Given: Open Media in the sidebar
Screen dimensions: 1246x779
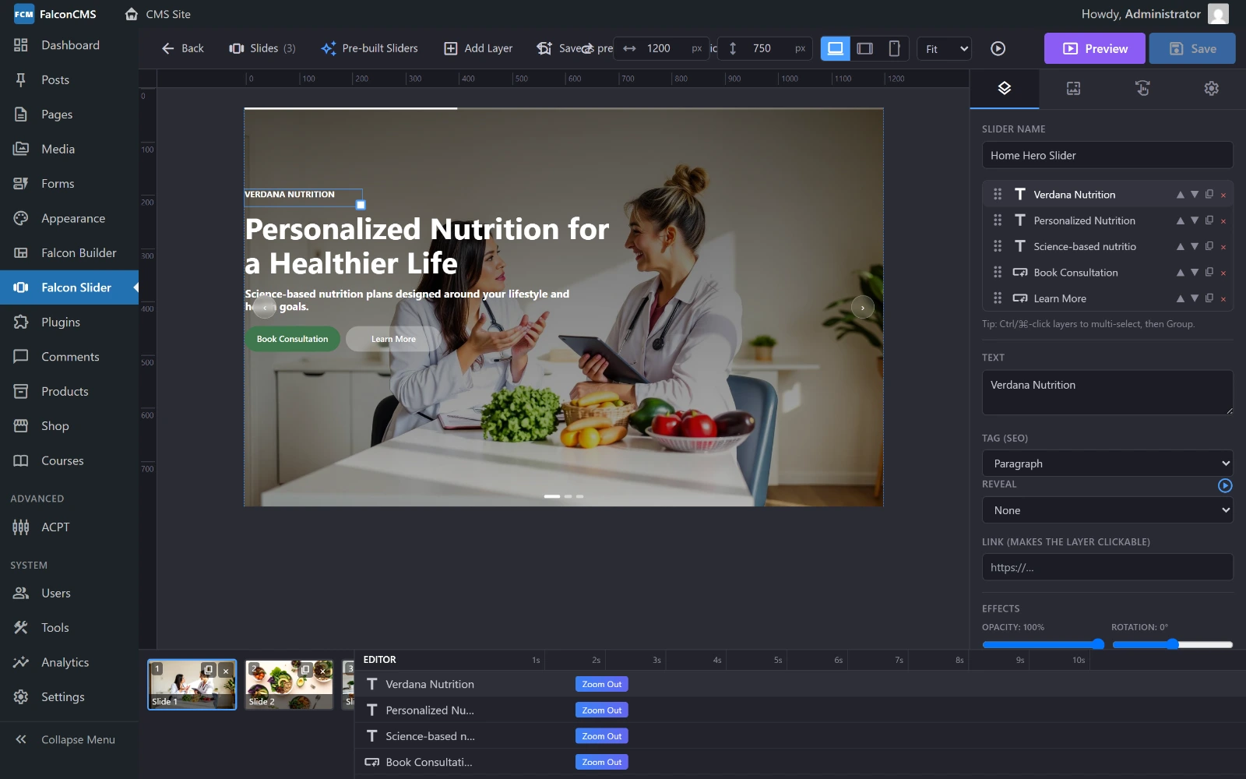Looking at the screenshot, I should [x=69, y=149].
